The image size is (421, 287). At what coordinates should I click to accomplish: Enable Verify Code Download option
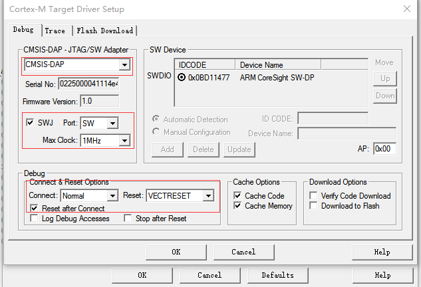point(313,195)
